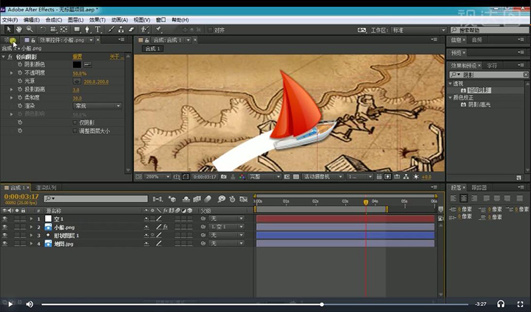
Task: Enable the 仅阴影 shadow only checkbox
Action: pos(74,123)
